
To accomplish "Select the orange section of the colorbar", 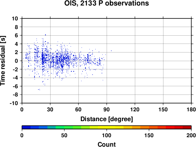I will click(145, 127).
